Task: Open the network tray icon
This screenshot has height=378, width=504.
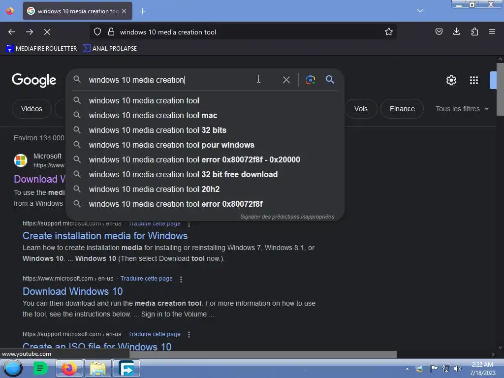Action: [446, 368]
